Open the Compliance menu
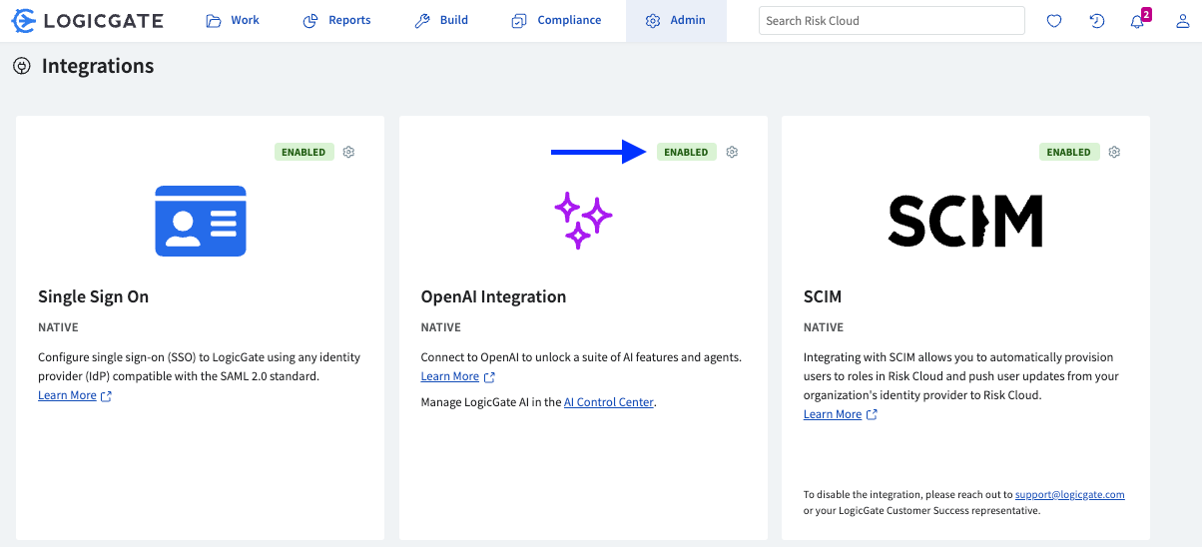The image size is (1202, 547). [555, 20]
